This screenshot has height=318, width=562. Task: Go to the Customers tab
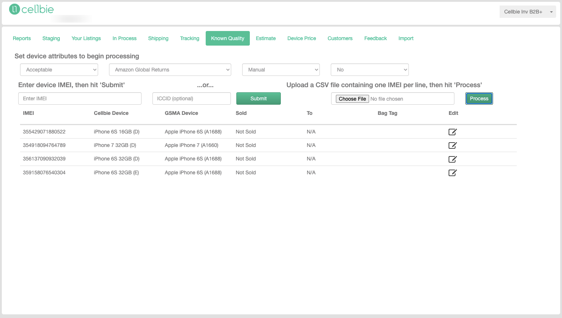pos(340,38)
